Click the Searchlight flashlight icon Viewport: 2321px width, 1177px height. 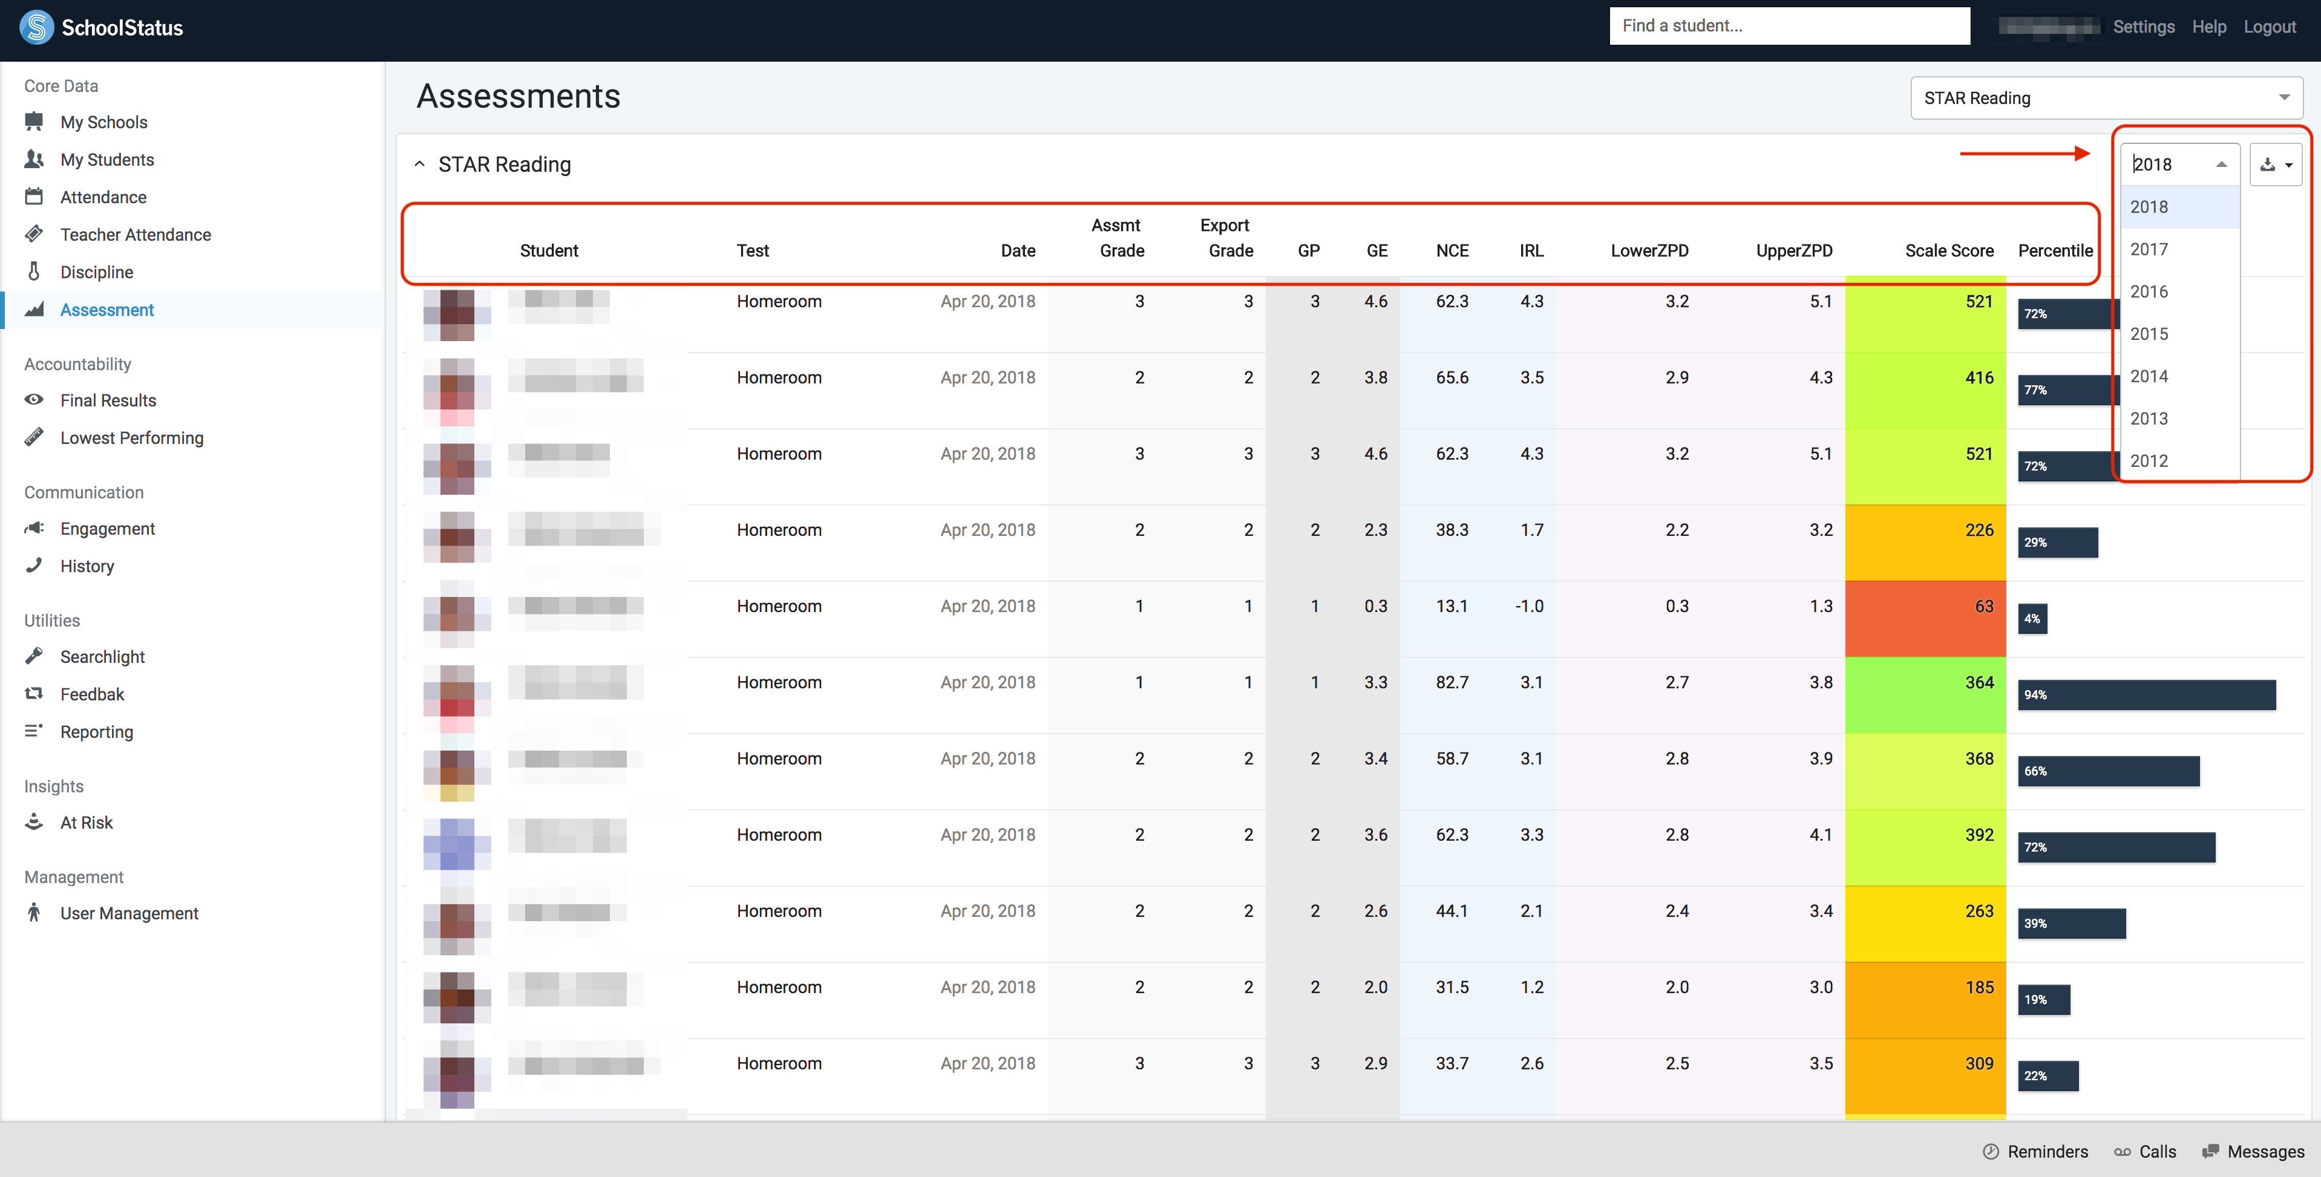pos(34,656)
